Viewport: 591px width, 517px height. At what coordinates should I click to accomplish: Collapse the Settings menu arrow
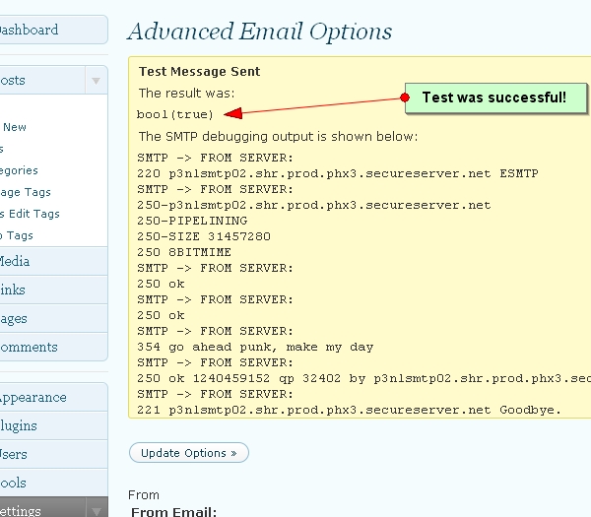pos(96,510)
